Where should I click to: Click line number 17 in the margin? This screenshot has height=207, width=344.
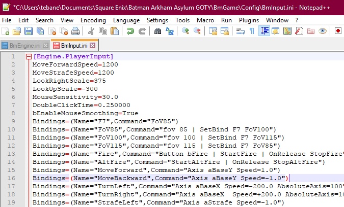coord(11,186)
